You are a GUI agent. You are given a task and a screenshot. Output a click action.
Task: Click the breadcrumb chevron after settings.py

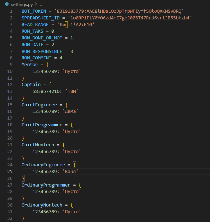(x=35, y=4)
